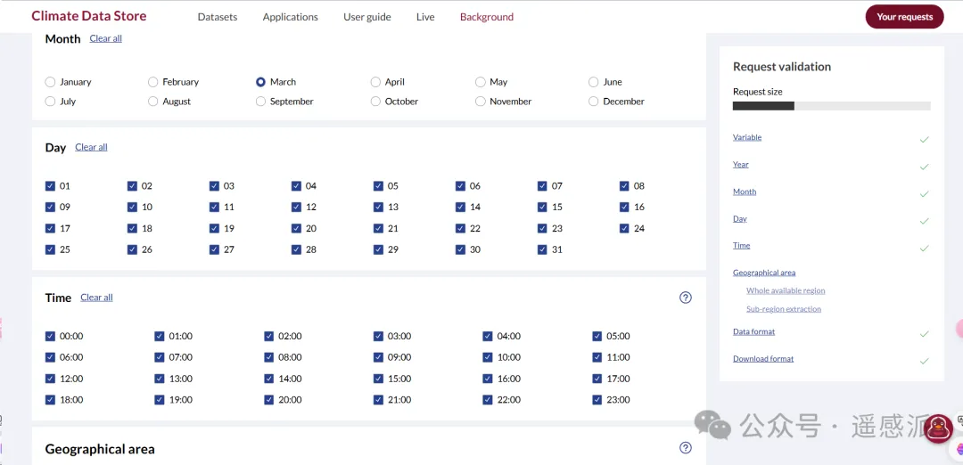
Task: Toggle the 19:00 time checkbox
Action: tap(160, 400)
